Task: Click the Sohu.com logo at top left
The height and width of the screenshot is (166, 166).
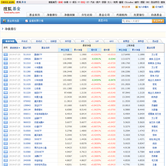Action: [8, 2]
